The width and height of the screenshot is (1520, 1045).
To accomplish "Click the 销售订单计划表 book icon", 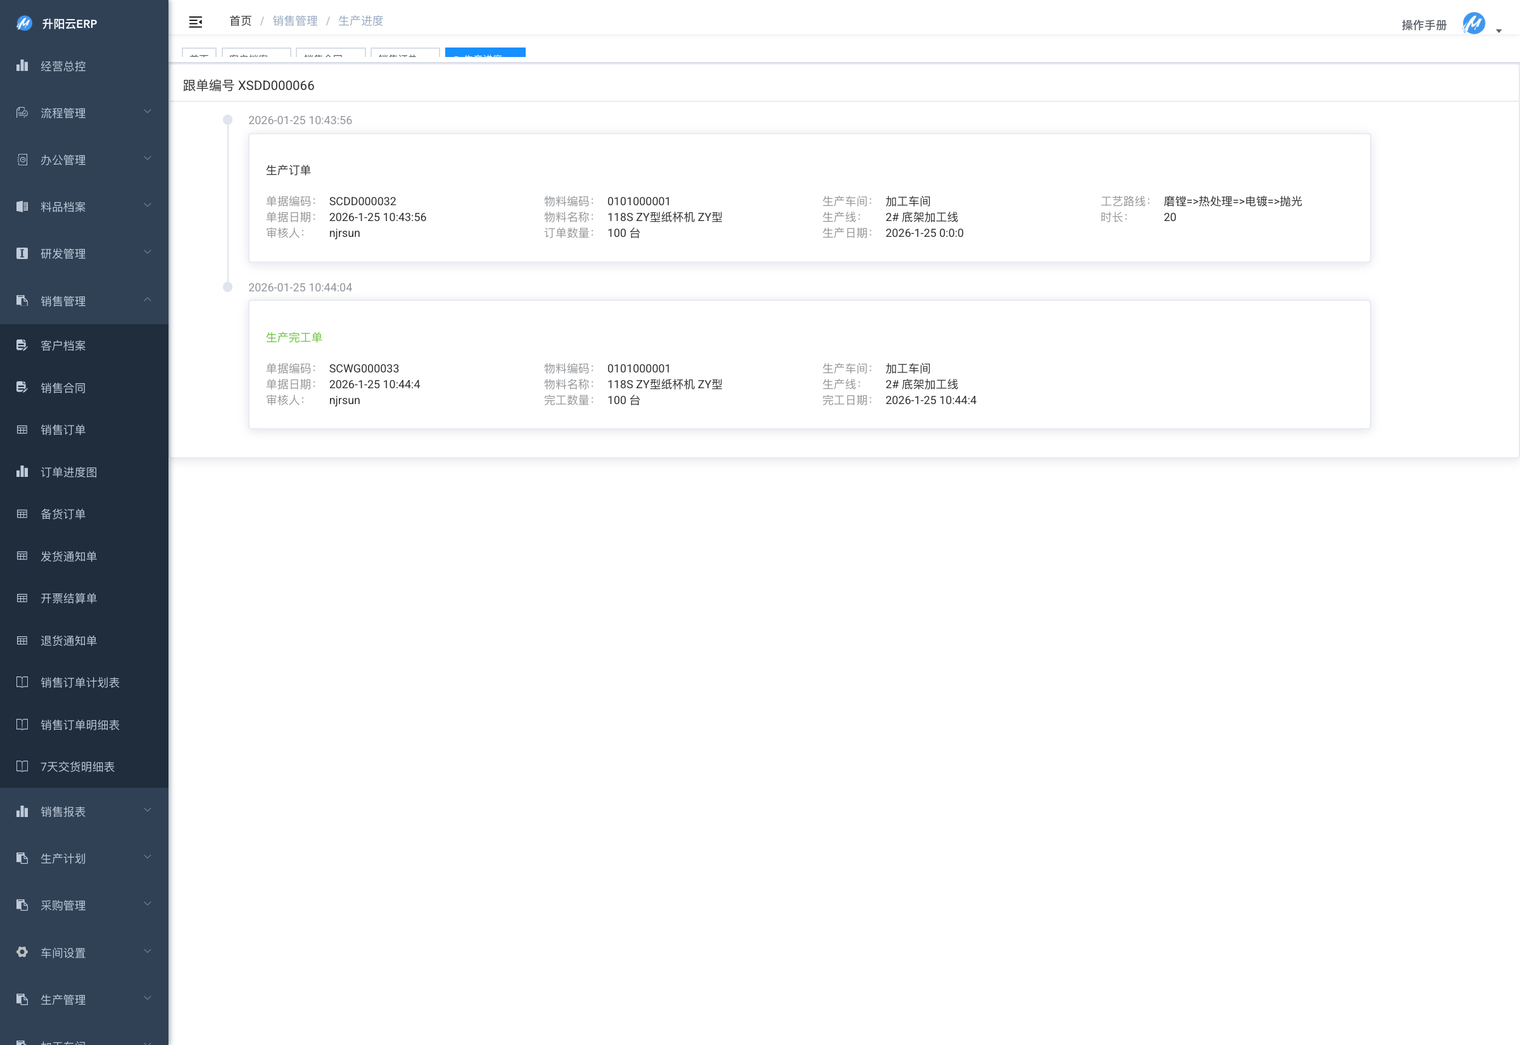I will [22, 682].
